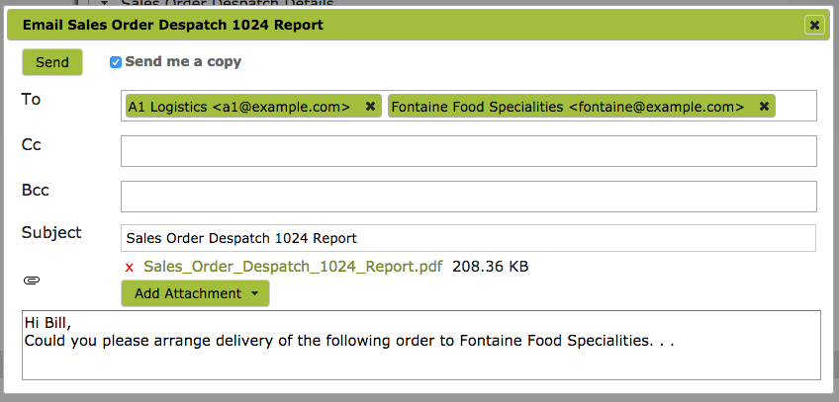
Task: Click the caret arrow on Add Attachment
Action: [x=254, y=293]
